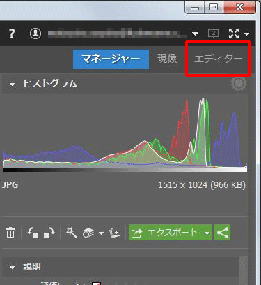261x285 pixels.
Task: Minimize the application window
Action: (x=195, y=8)
